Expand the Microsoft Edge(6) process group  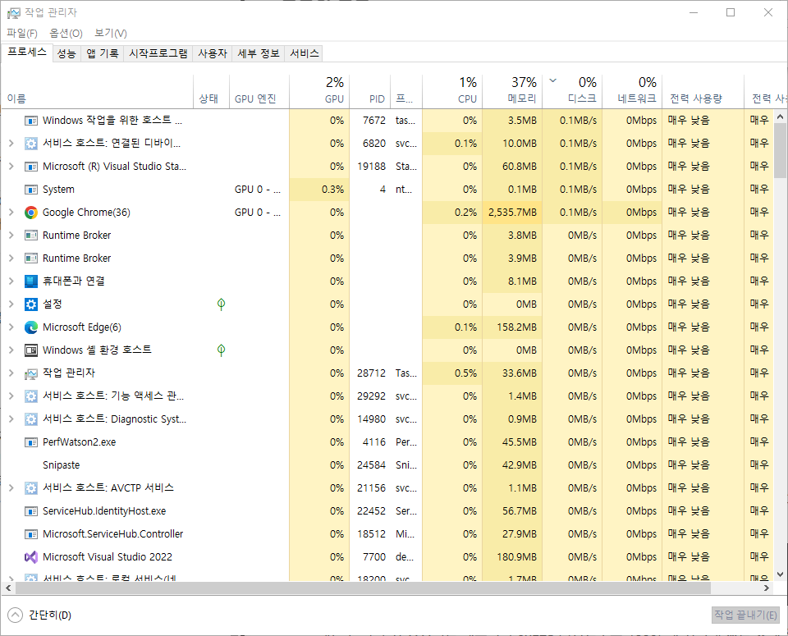point(11,327)
